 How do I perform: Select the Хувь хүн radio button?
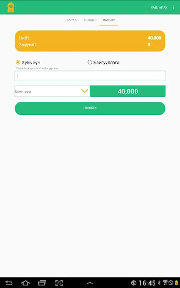[x=18, y=62]
